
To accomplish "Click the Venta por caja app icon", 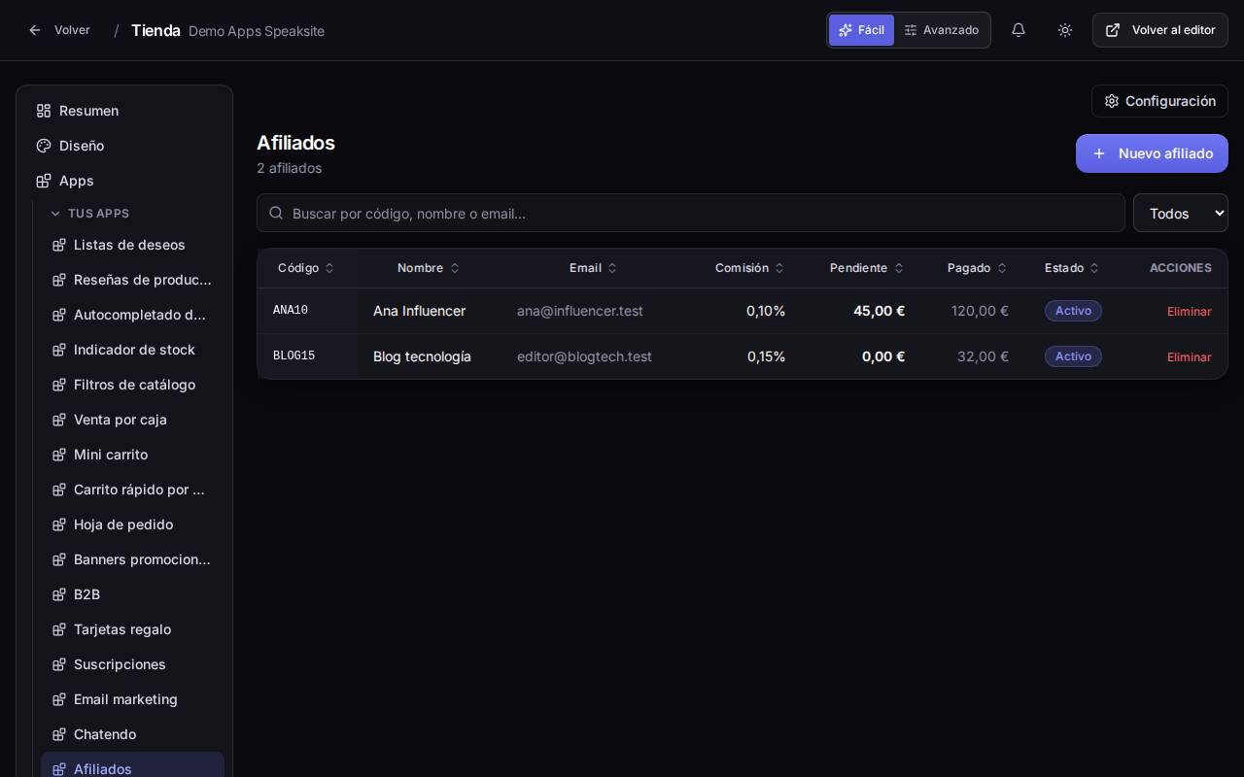I will coord(58,420).
